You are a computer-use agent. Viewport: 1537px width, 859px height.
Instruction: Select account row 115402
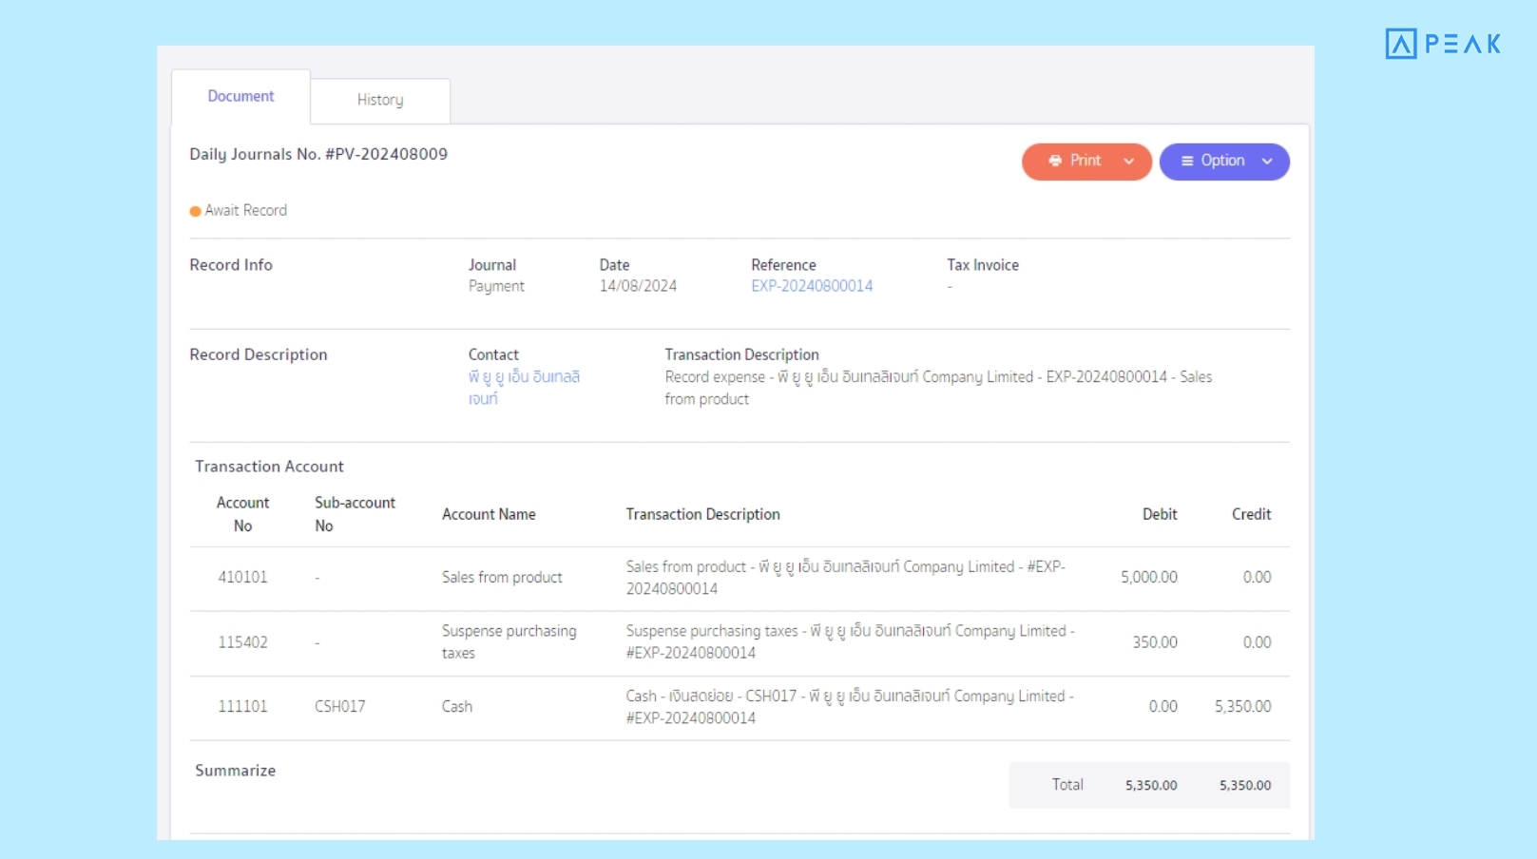pyautogui.click(x=242, y=642)
